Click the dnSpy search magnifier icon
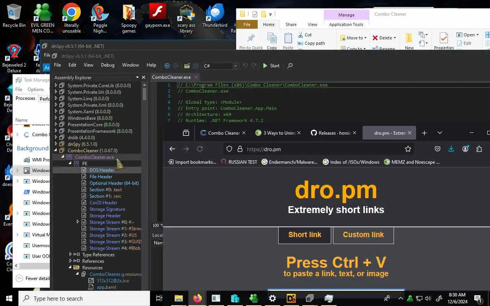Viewport: 490px width, 306px height. pos(290,66)
